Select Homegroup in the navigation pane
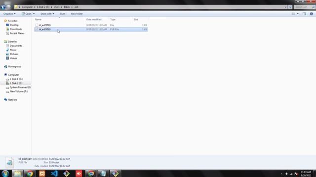Viewport: 316px width, 177px height. pos(14,66)
